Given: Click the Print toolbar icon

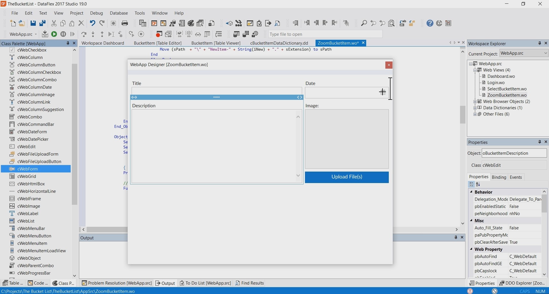Looking at the screenshot, I should [125, 23].
